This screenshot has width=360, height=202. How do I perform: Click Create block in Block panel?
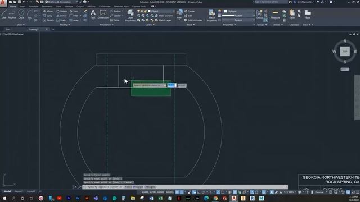click(x=189, y=11)
